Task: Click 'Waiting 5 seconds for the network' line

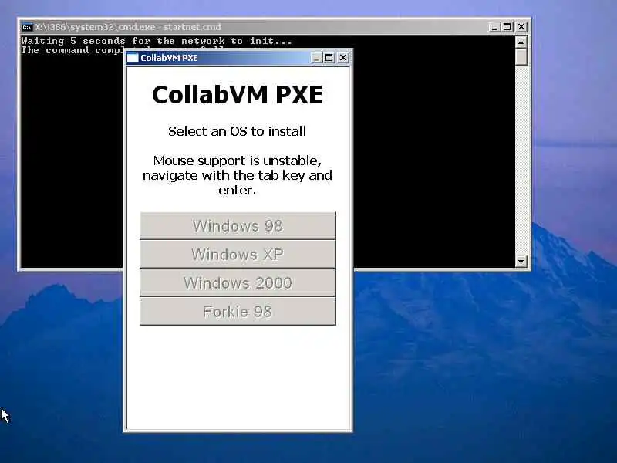Action: tap(157, 41)
